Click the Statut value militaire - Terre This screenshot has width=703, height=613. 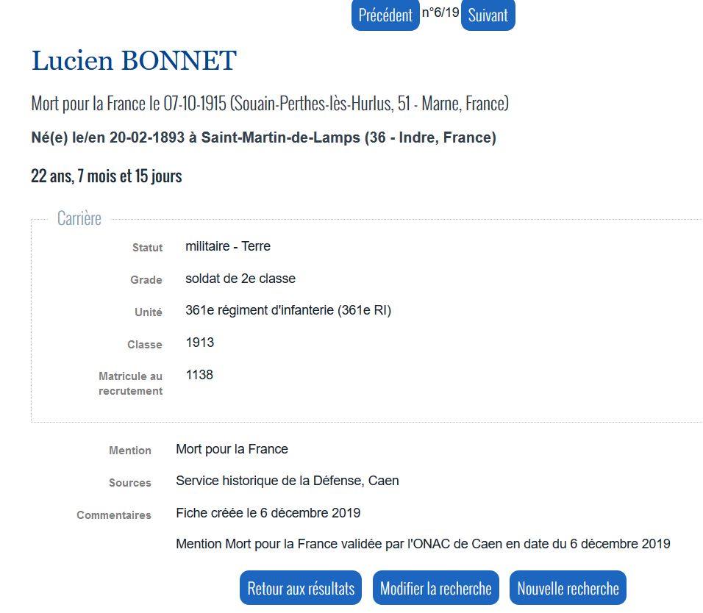(228, 246)
